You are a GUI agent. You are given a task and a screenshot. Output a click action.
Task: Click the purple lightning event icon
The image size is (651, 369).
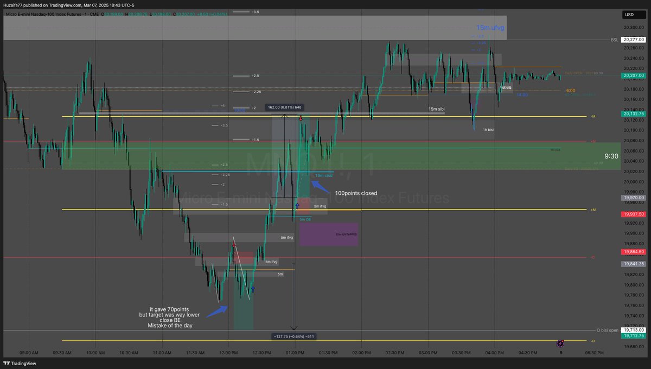pyautogui.click(x=560, y=343)
